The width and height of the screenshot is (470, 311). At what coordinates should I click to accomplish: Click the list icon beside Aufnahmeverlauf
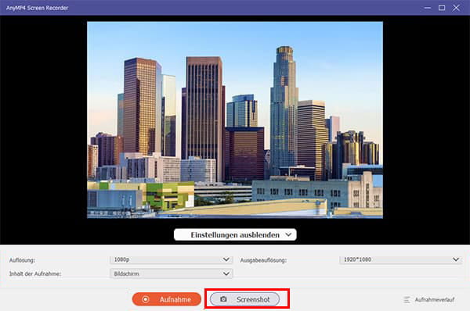(407, 299)
